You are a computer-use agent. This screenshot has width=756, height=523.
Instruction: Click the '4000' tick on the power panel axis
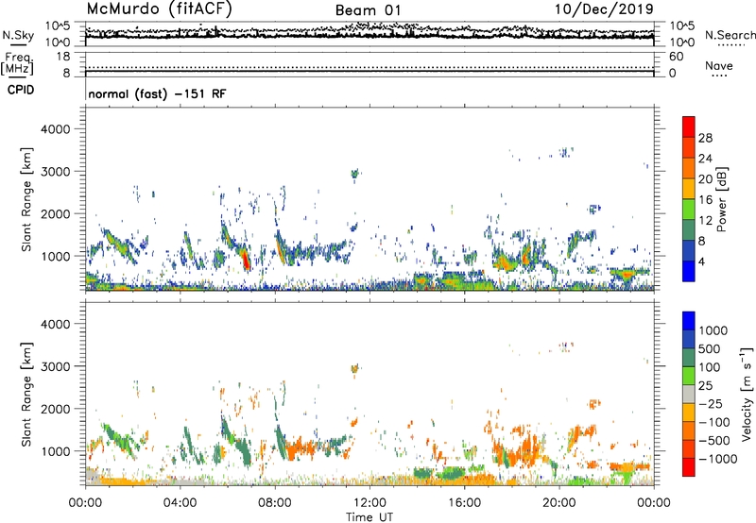coord(55,129)
